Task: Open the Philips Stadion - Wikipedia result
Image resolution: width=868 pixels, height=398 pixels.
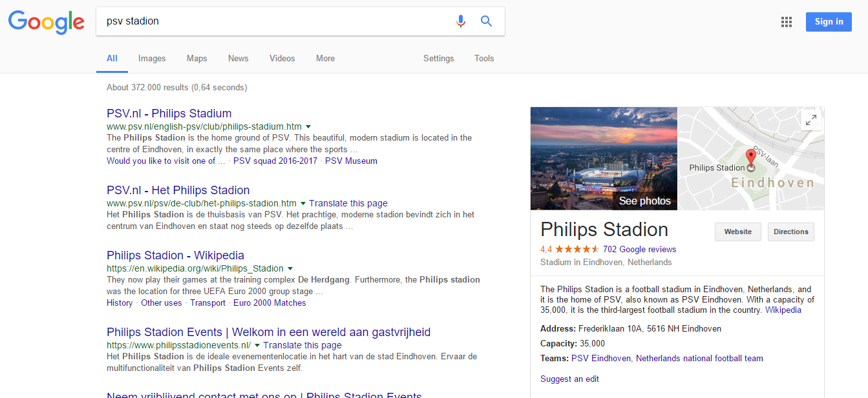Action: point(175,255)
